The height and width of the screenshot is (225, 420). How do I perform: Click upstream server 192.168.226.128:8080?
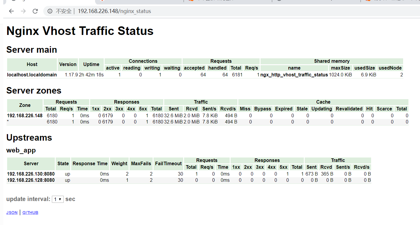tap(31, 180)
